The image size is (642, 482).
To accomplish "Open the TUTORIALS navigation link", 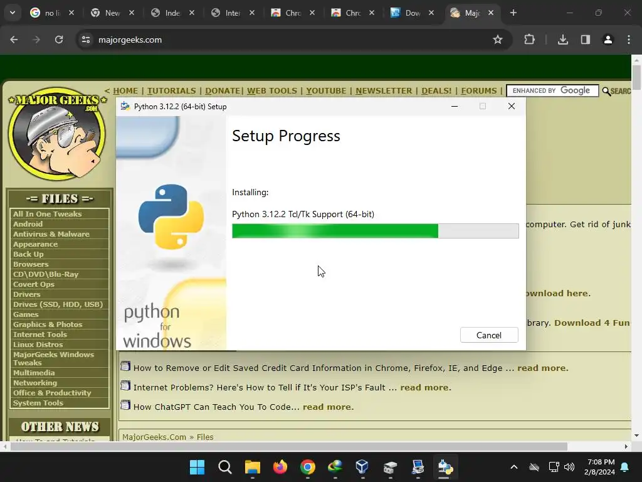I will tap(172, 90).
